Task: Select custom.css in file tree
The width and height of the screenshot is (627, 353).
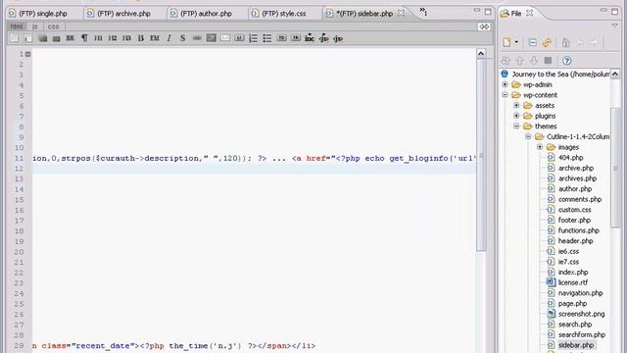Action: click(574, 210)
